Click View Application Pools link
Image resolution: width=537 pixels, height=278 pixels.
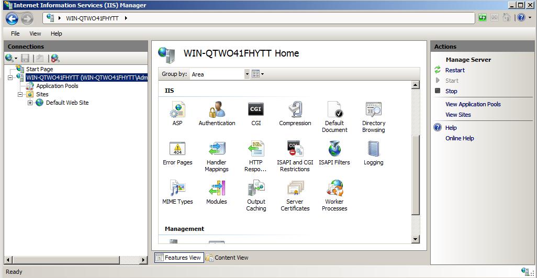coord(473,104)
